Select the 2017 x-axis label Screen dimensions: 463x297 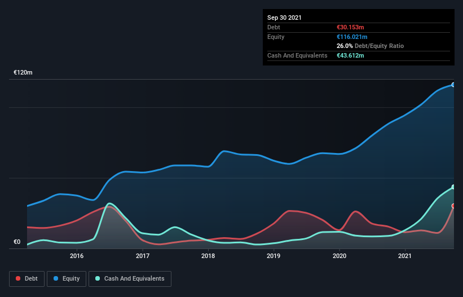142,256
